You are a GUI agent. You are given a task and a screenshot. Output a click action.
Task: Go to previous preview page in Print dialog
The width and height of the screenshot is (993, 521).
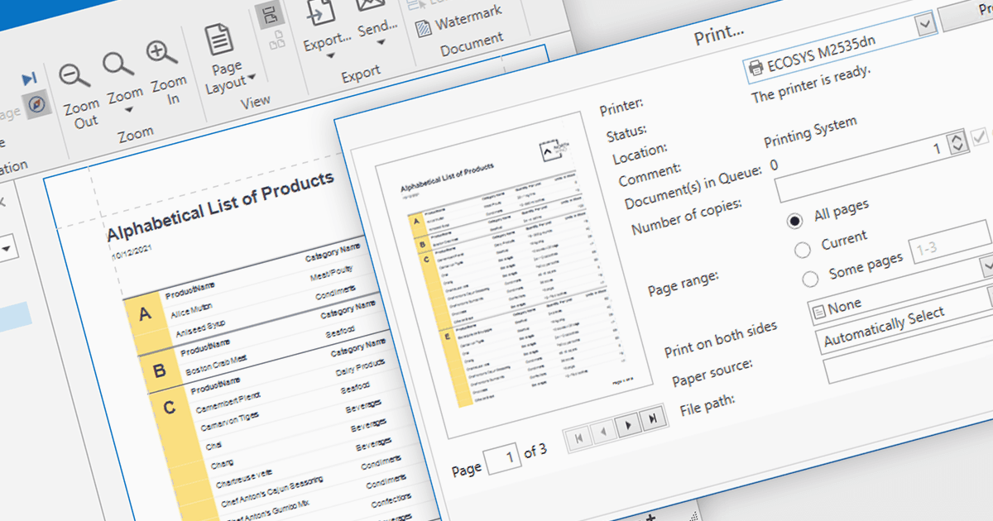point(602,431)
